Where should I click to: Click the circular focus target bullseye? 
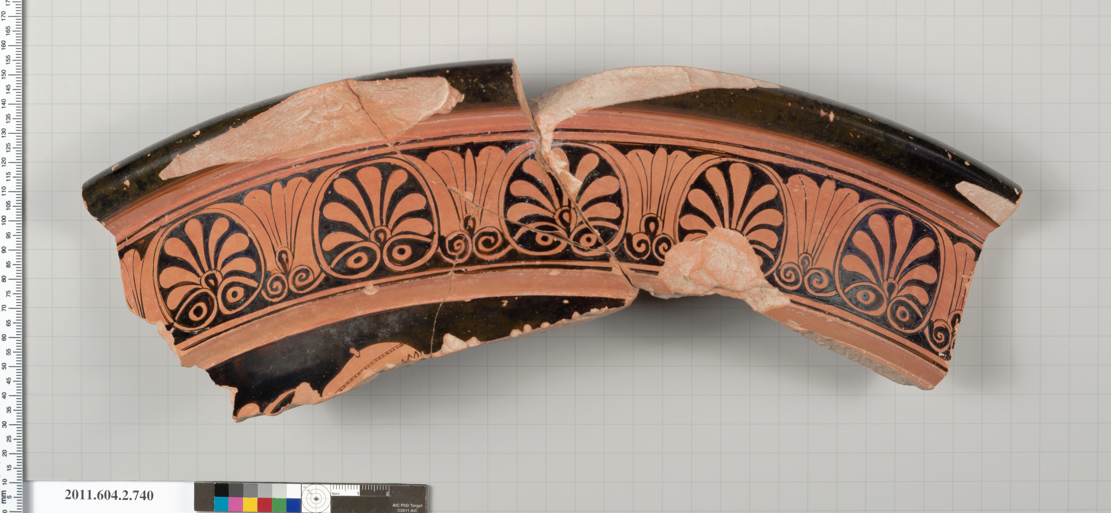(x=316, y=499)
